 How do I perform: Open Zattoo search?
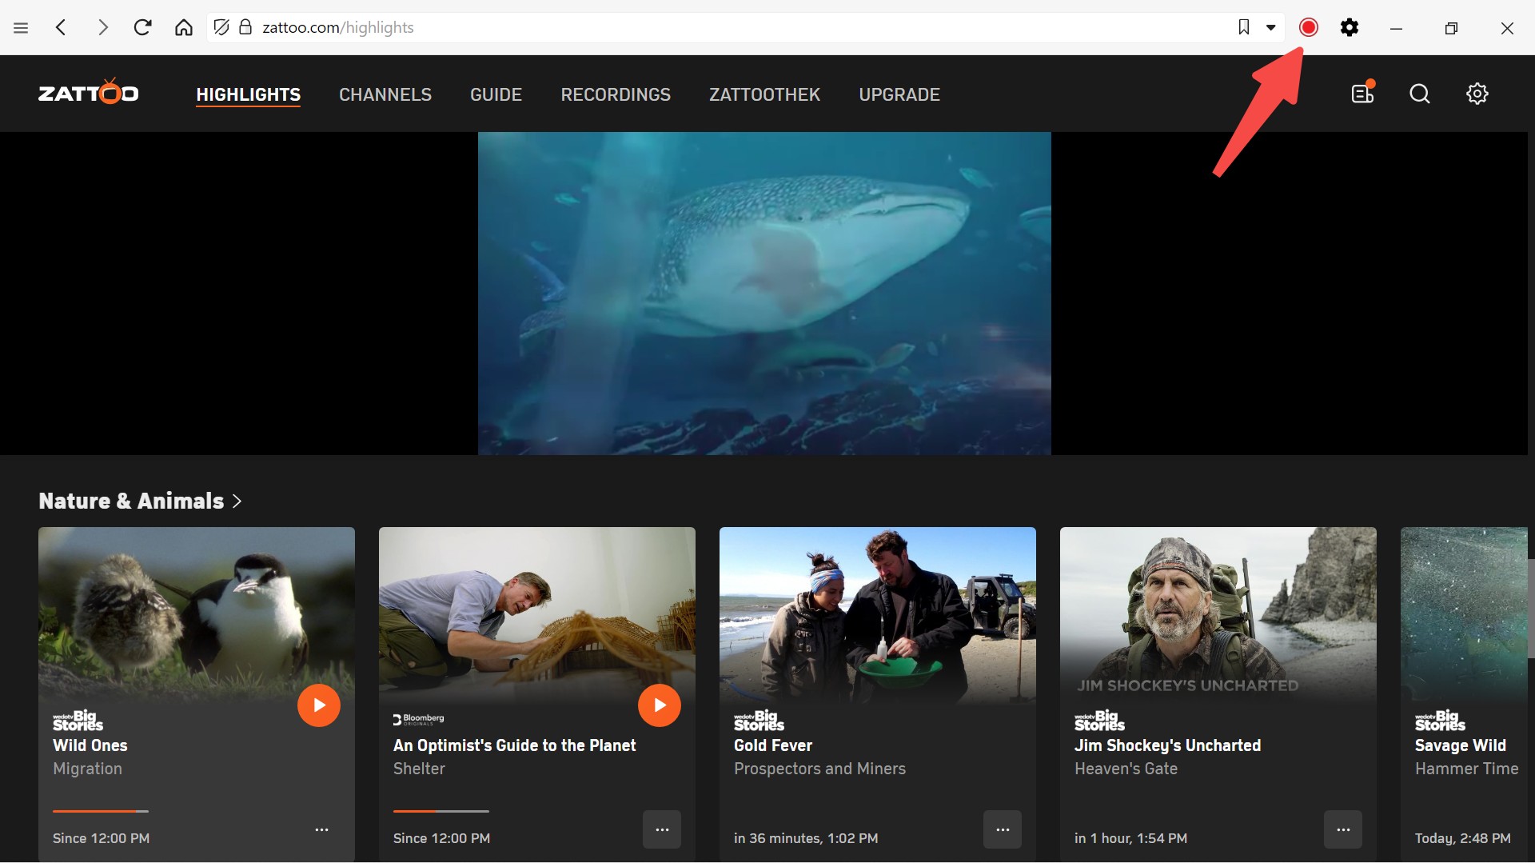point(1420,94)
